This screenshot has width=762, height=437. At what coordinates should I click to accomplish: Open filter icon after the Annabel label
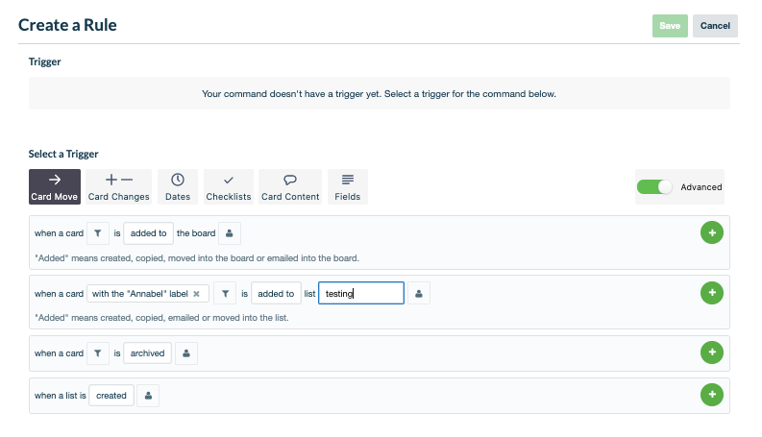pyautogui.click(x=225, y=293)
